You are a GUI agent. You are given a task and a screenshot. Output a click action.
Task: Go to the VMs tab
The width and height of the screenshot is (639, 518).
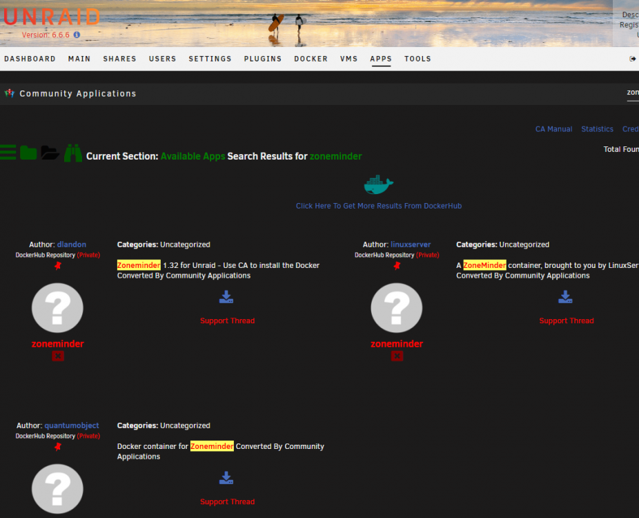(x=349, y=59)
